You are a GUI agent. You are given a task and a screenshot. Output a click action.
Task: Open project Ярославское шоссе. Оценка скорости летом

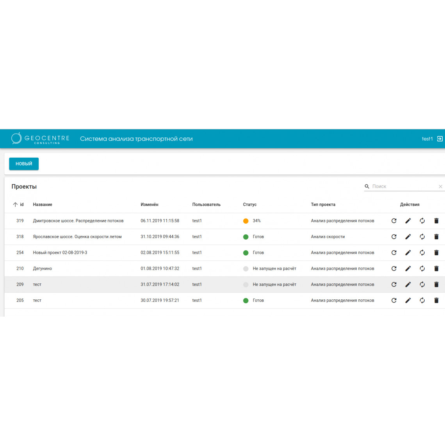tap(77, 237)
